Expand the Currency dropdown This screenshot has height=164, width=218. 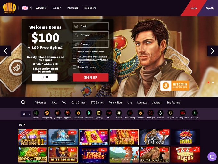(91, 44)
